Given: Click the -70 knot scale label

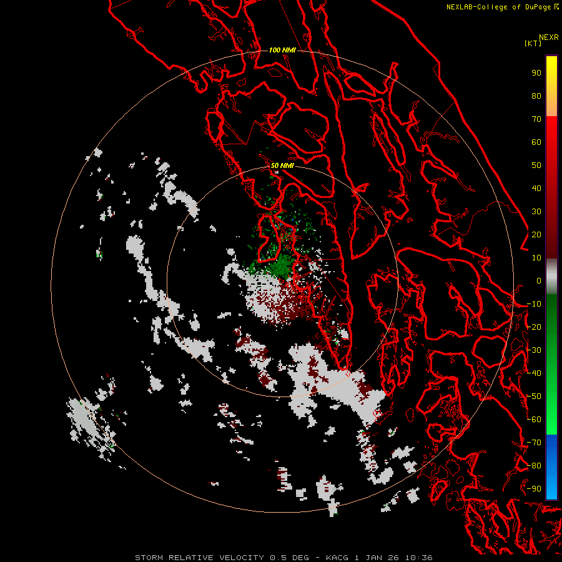Looking at the screenshot, I should point(534,443).
